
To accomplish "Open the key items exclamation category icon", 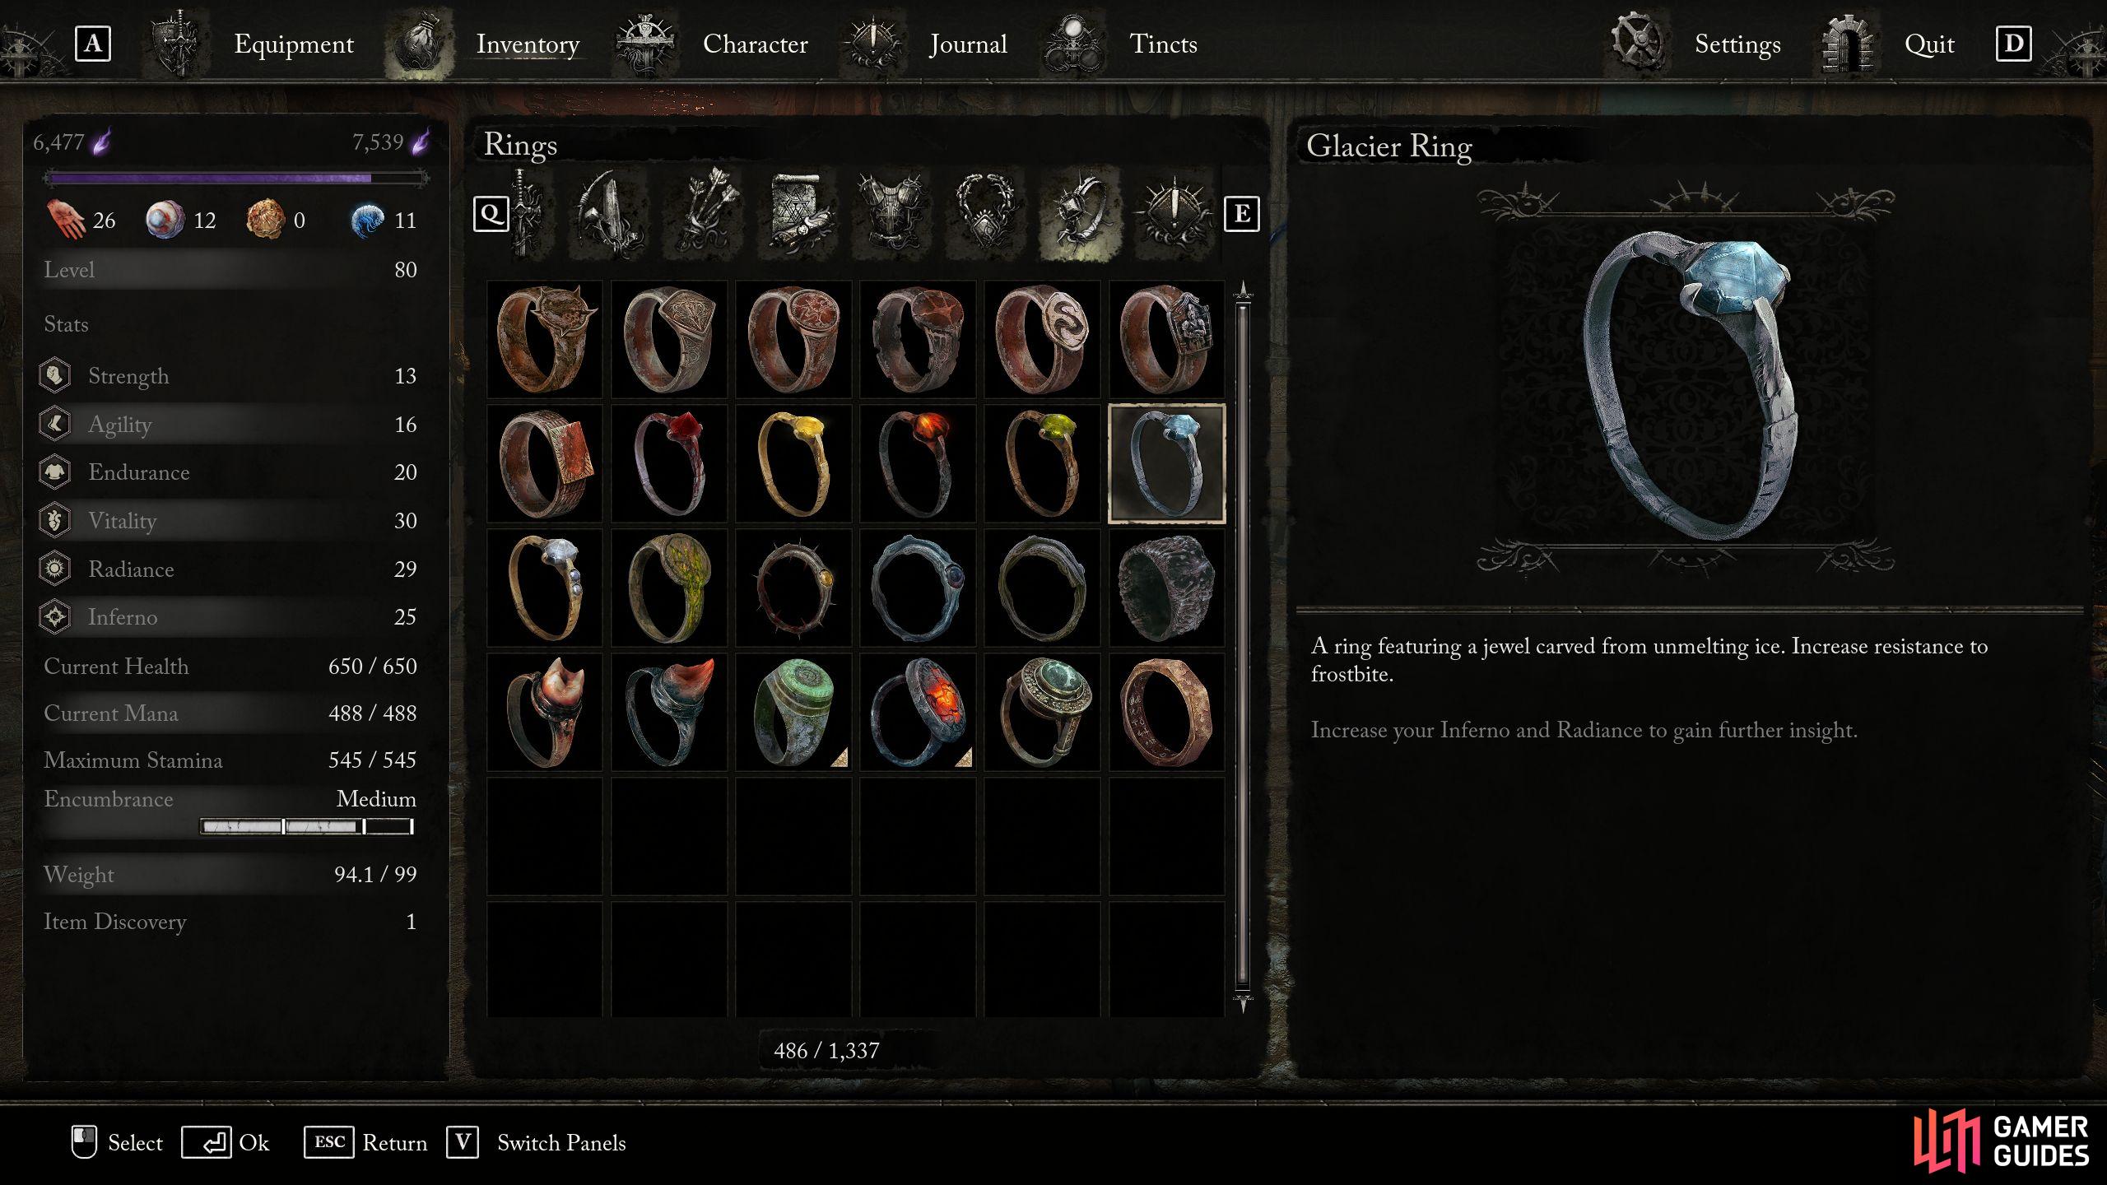I will tap(1173, 213).
